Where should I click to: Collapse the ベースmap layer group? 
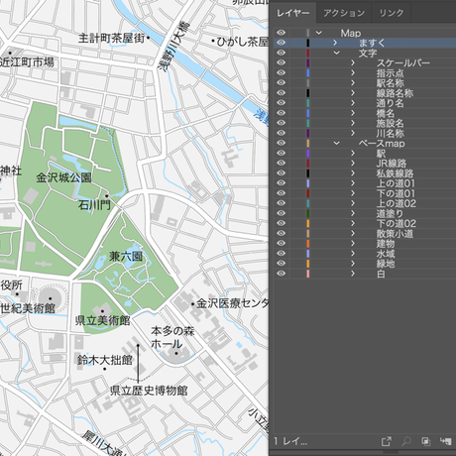click(x=336, y=143)
